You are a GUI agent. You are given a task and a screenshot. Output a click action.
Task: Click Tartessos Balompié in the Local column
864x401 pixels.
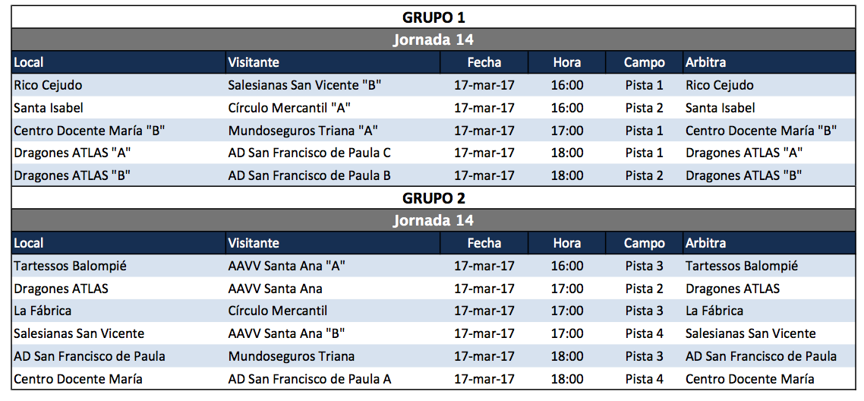70,266
